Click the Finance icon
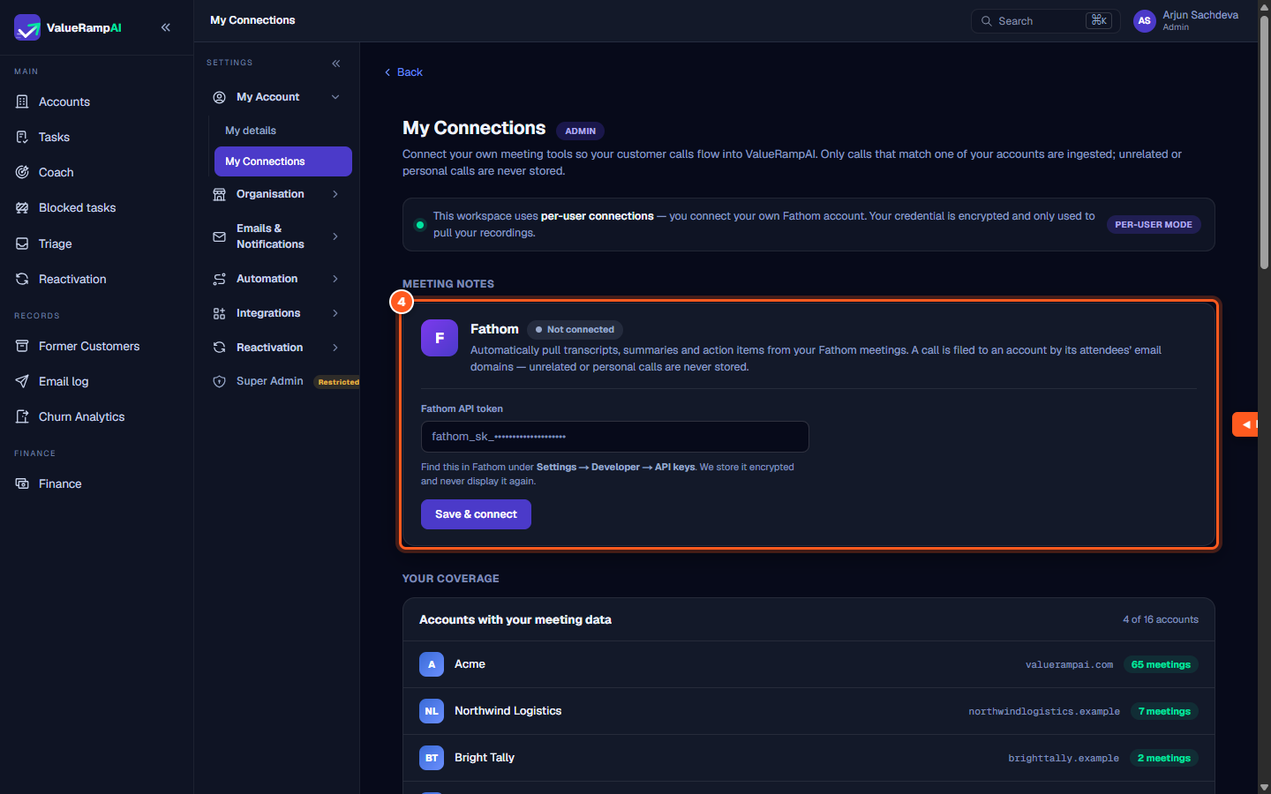This screenshot has height=794, width=1271. pos(22,483)
